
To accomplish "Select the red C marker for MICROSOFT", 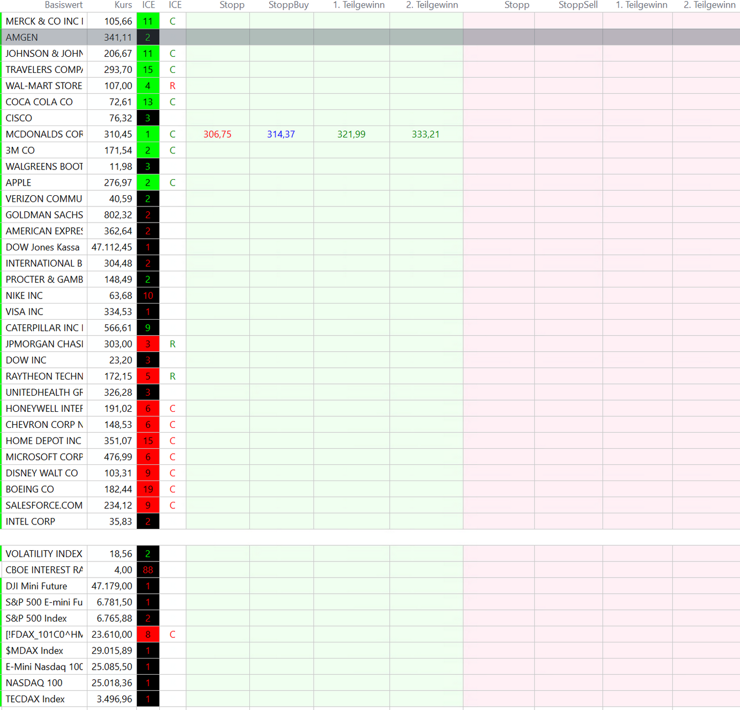I will (172, 457).
